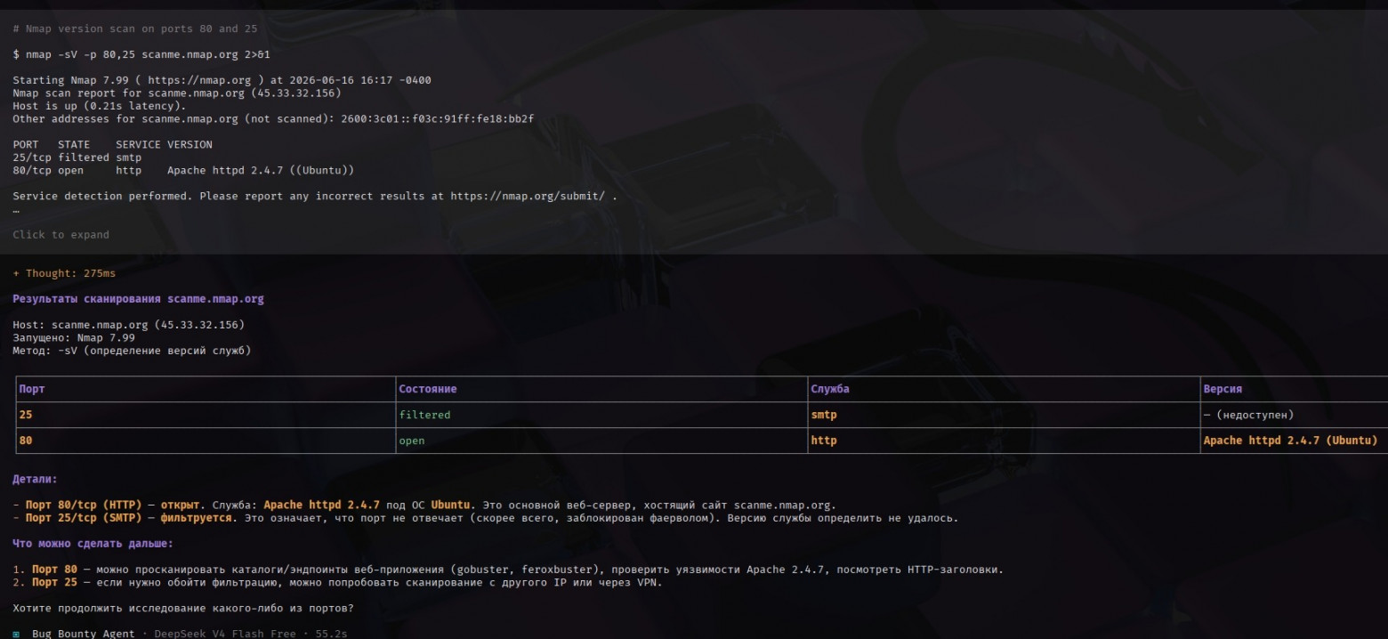Viewport: 1388px width, 639px height.
Task: Click the "PORT STATE SERVICE VERSION" output line
Action: (112, 144)
